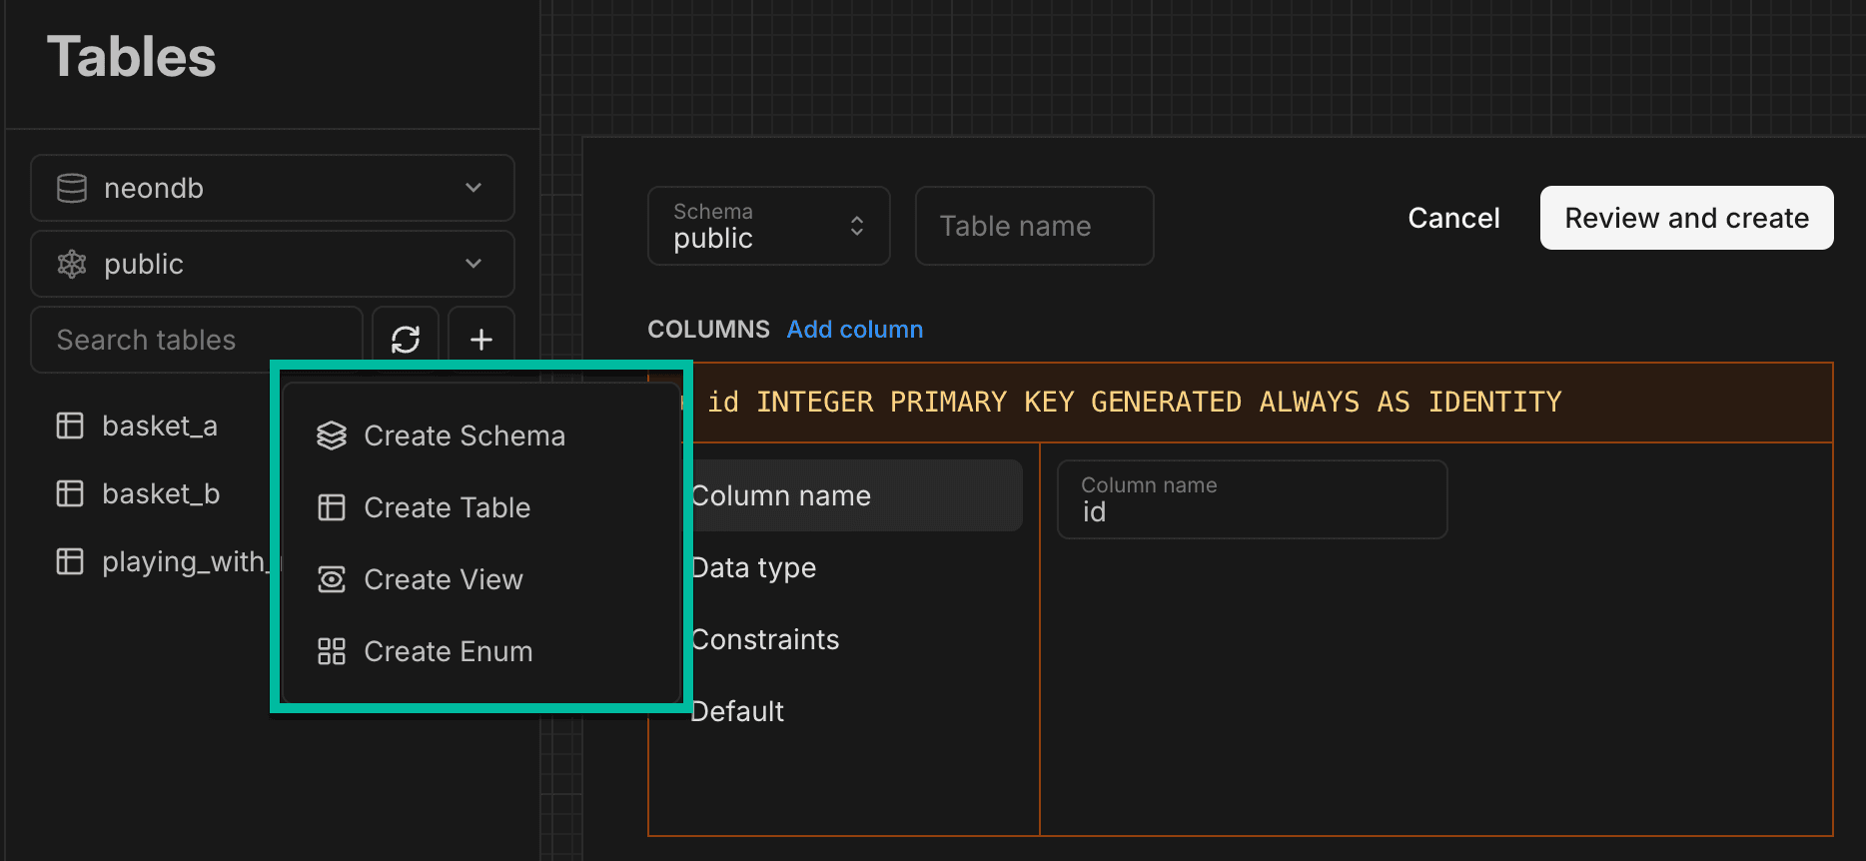Click the Add column link
1866x861 pixels.
(854, 330)
